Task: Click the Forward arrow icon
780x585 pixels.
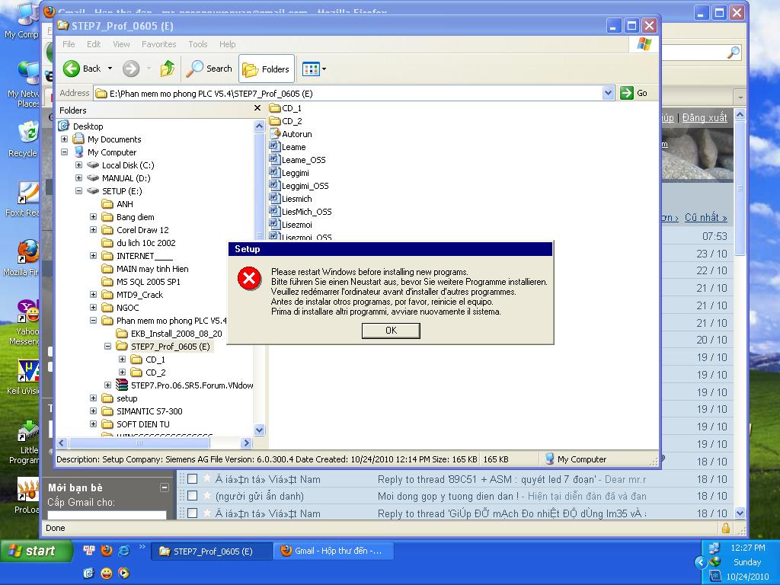Action: (131, 69)
